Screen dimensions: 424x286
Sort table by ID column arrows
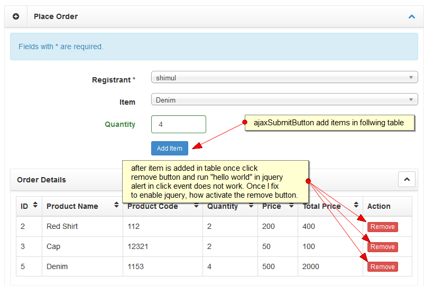(x=35, y=206)
